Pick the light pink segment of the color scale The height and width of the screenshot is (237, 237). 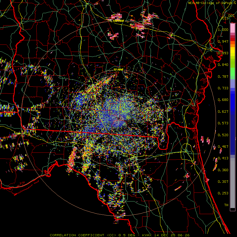click(233, 28)
